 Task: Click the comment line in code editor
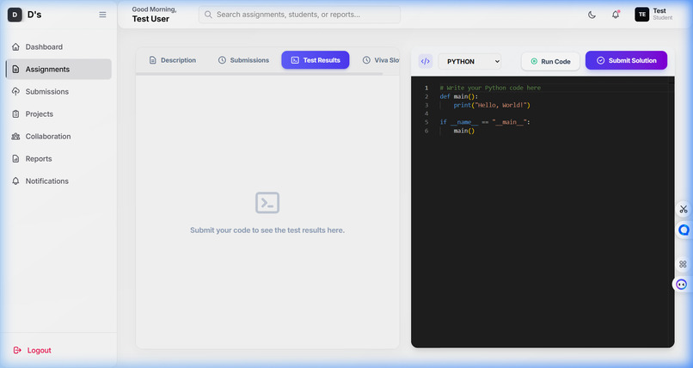[x=490, y=88]
